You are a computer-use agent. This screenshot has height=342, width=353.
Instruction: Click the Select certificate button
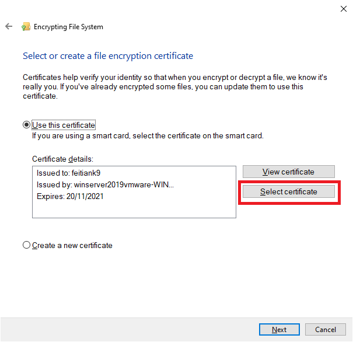point(289,191)
